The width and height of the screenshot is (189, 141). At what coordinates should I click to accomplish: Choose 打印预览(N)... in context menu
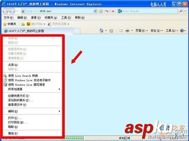coord(32,122)
